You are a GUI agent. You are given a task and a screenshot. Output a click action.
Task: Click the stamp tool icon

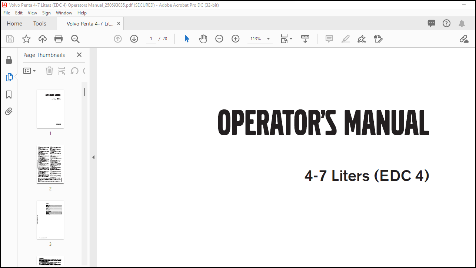point(378,39)
